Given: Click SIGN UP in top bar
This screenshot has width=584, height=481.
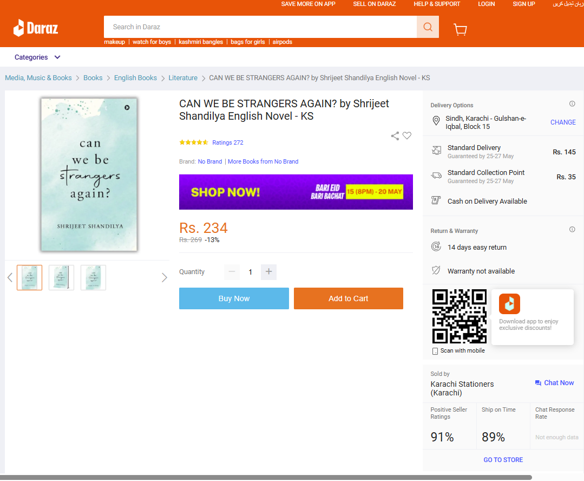Looking at the screenshot, I should coord(524,4).
